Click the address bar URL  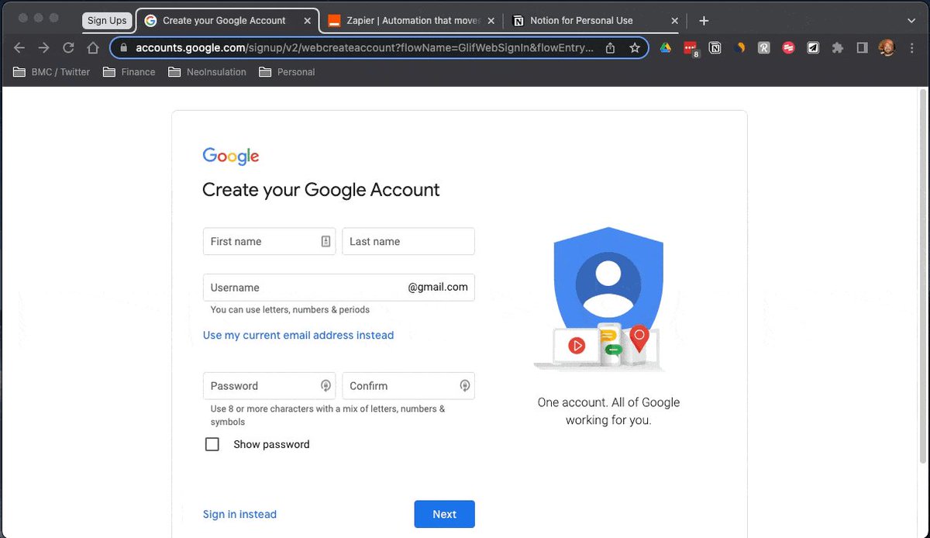click(364, 48)
